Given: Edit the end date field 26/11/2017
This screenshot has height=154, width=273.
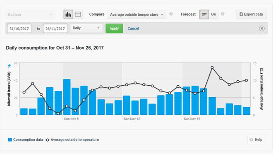Looking at the screenshot, I should click(x=55, y=29).
